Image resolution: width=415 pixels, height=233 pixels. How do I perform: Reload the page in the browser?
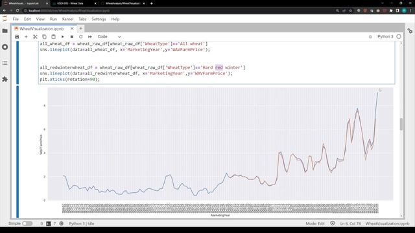pos(18,10)
